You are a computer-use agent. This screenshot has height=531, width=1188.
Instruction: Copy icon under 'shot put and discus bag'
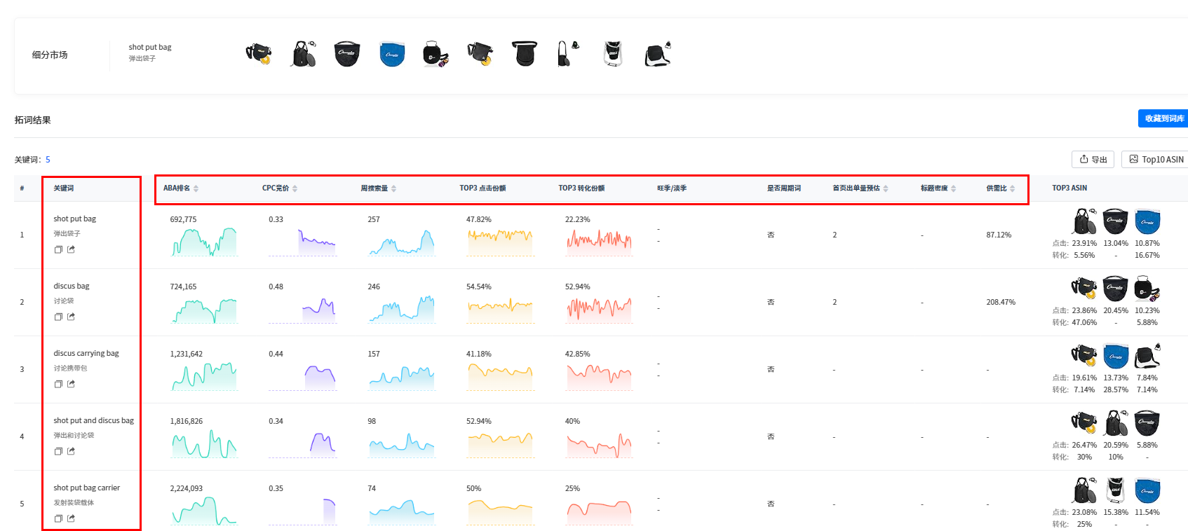coord(58,451)
